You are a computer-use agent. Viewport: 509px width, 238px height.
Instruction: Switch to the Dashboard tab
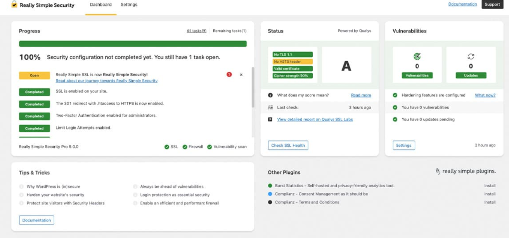click(101, 5)
